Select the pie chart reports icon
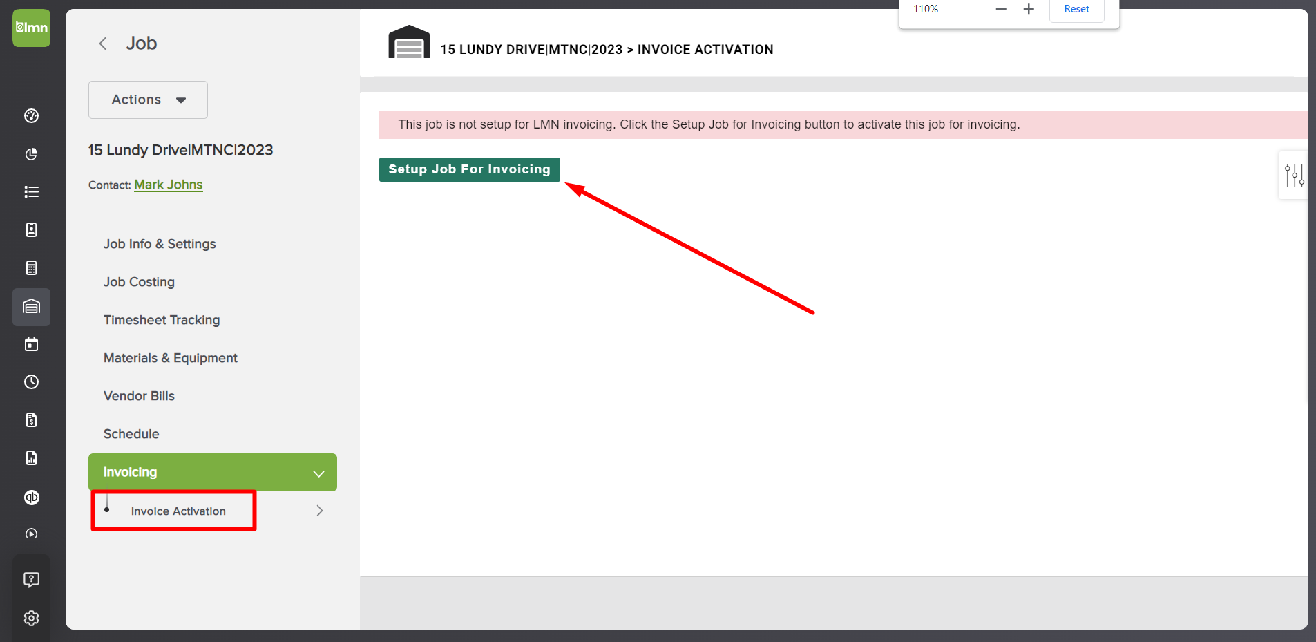The height and width of the screenshot is (642, 1316). tap(31, 154)
